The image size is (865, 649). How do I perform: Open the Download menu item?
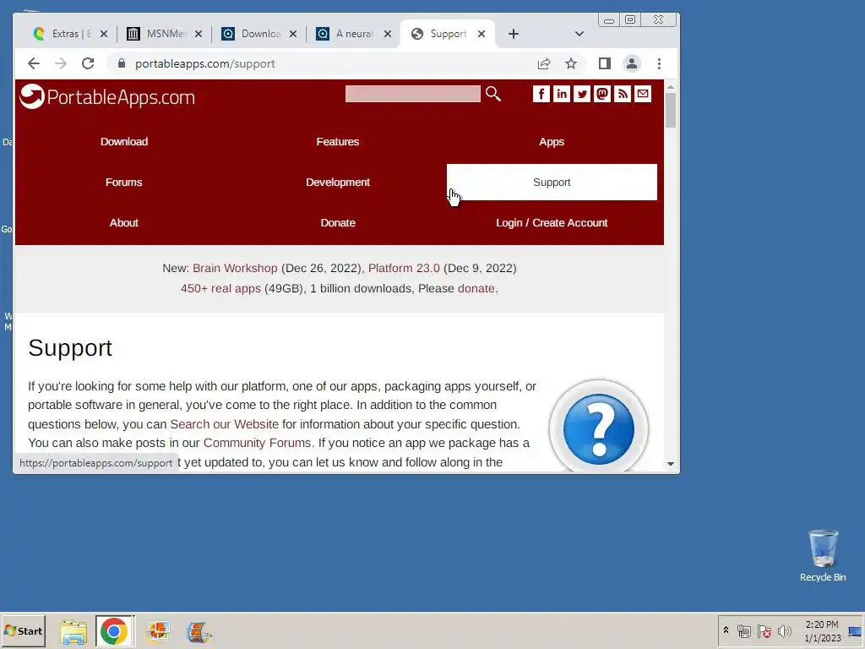124,142
